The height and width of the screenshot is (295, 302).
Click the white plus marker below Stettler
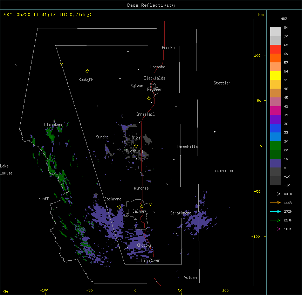pyautogui.click(x=214, y=131)
